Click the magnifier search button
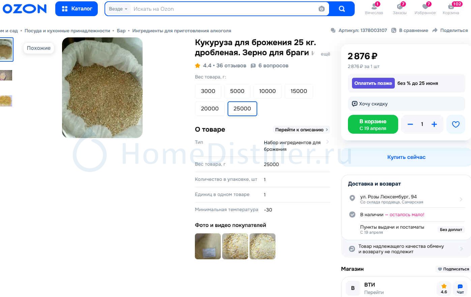 point(342,9)
